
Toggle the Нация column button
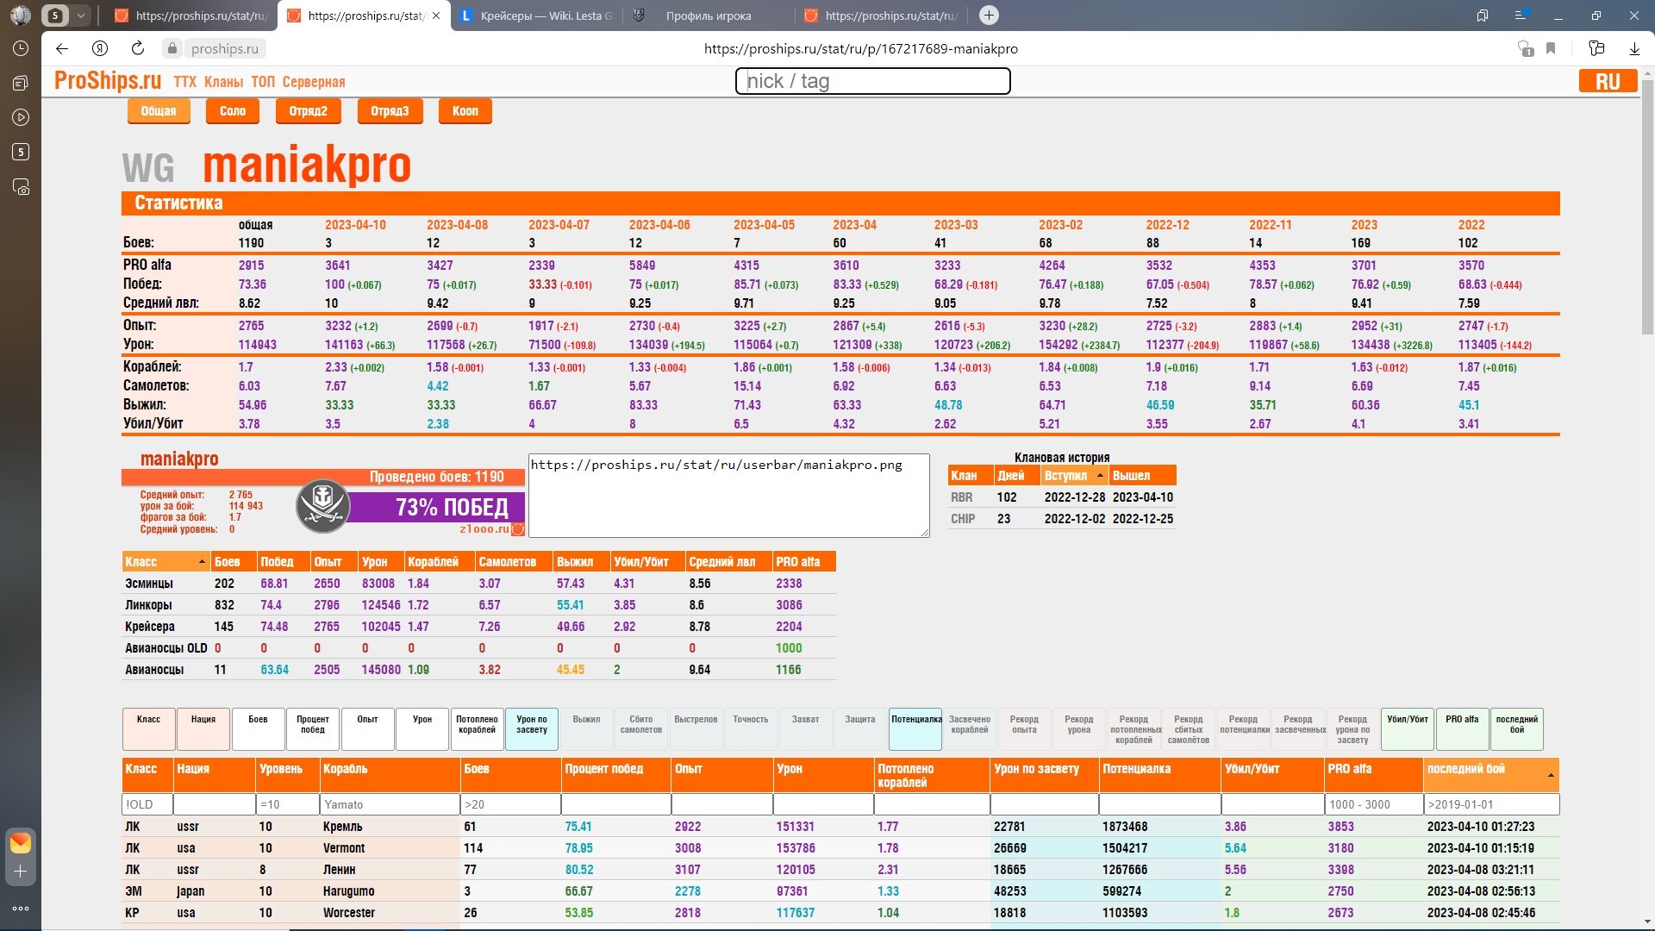203,729
